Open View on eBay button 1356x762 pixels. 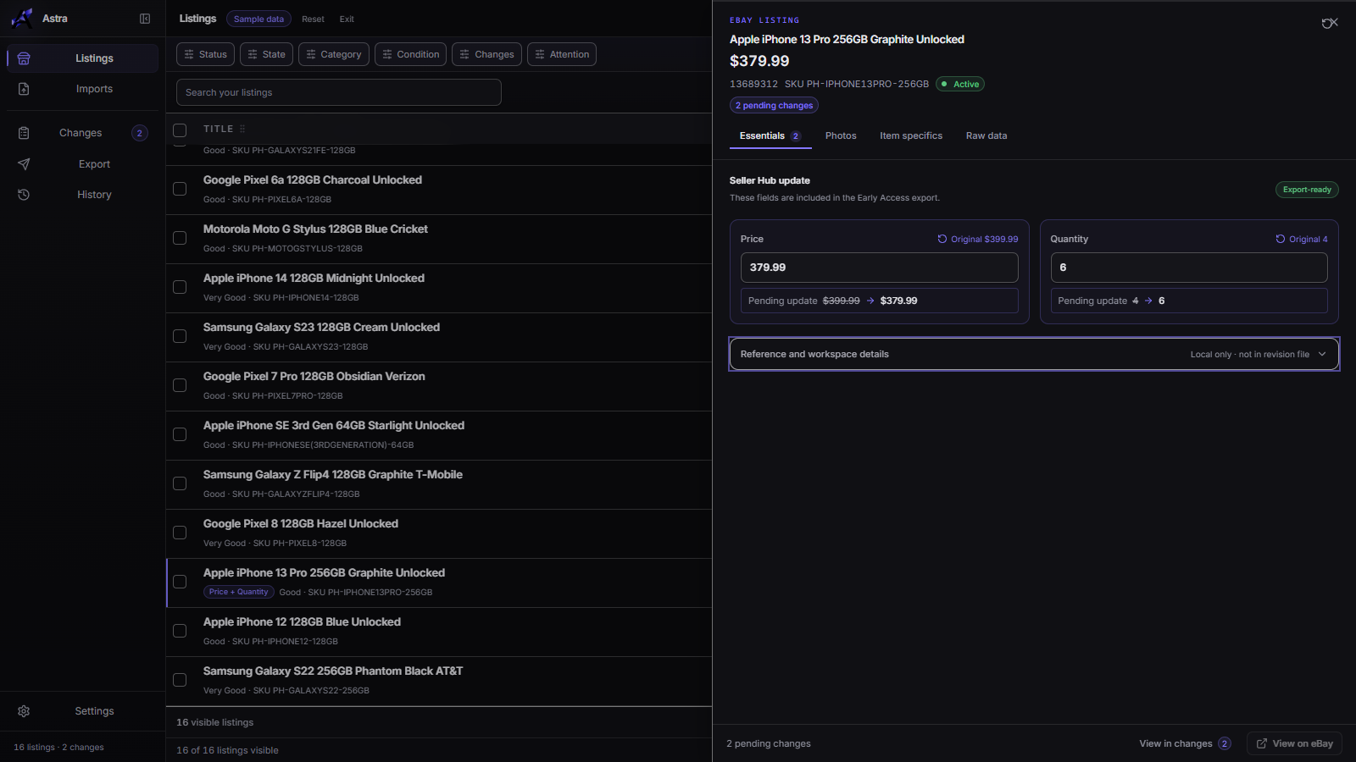click(1294, 743)
